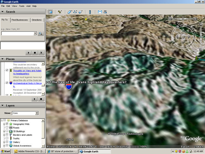Email the current view
Screen dimensions: 205x154
click(x=100, y=12)
